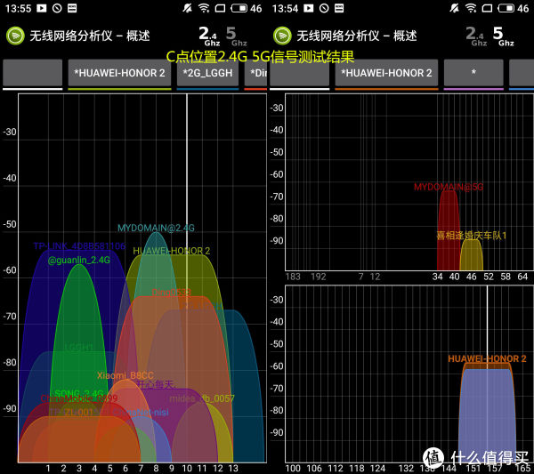Tap the video icon in right status bar
The height and width of the screenshot is (474, 534).
click(x=309, y=8)
